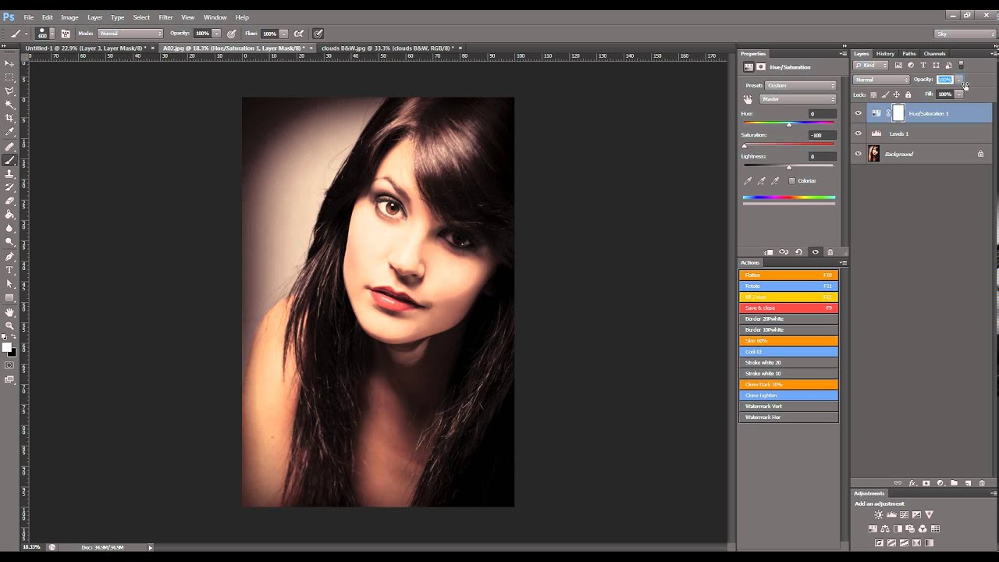The image size is (999, 562).
Task: Reset adjustment defaults icon in Properties
Action: [x=798, y=252]
